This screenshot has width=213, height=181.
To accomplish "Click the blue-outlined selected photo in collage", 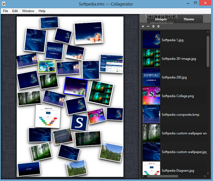I will [x=76, y=86].
